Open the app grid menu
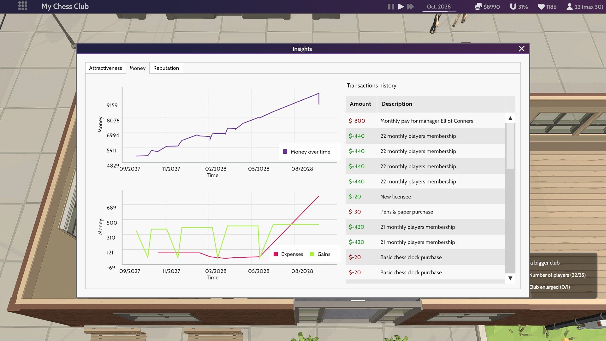Image resolution: width=606 pixels, height=341 pixels. pos(22,6)
